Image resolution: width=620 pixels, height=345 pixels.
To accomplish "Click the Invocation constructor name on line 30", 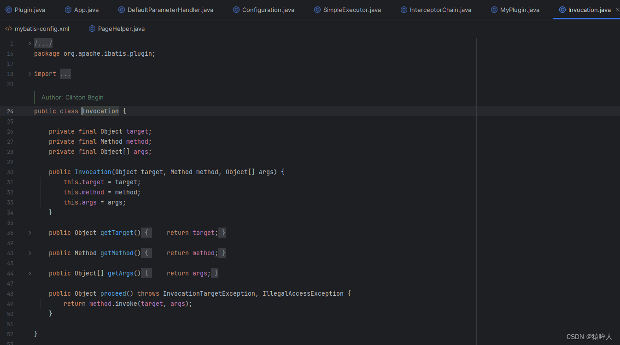I will [93, 172].
